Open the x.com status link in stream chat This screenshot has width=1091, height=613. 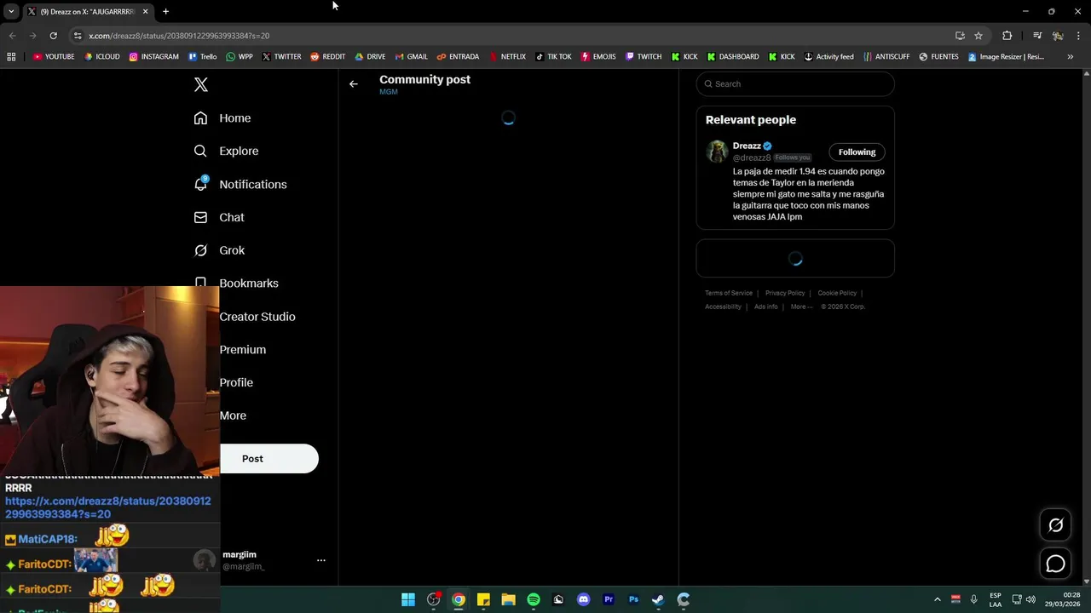(108, 507)
